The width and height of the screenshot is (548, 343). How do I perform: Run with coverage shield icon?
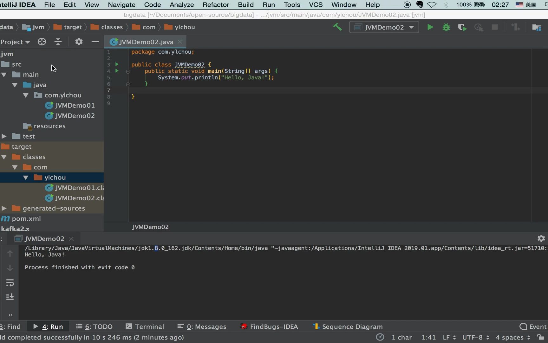462,27
